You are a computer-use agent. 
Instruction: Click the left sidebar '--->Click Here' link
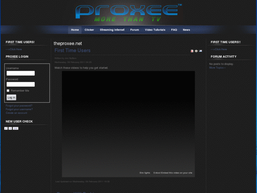13,49
